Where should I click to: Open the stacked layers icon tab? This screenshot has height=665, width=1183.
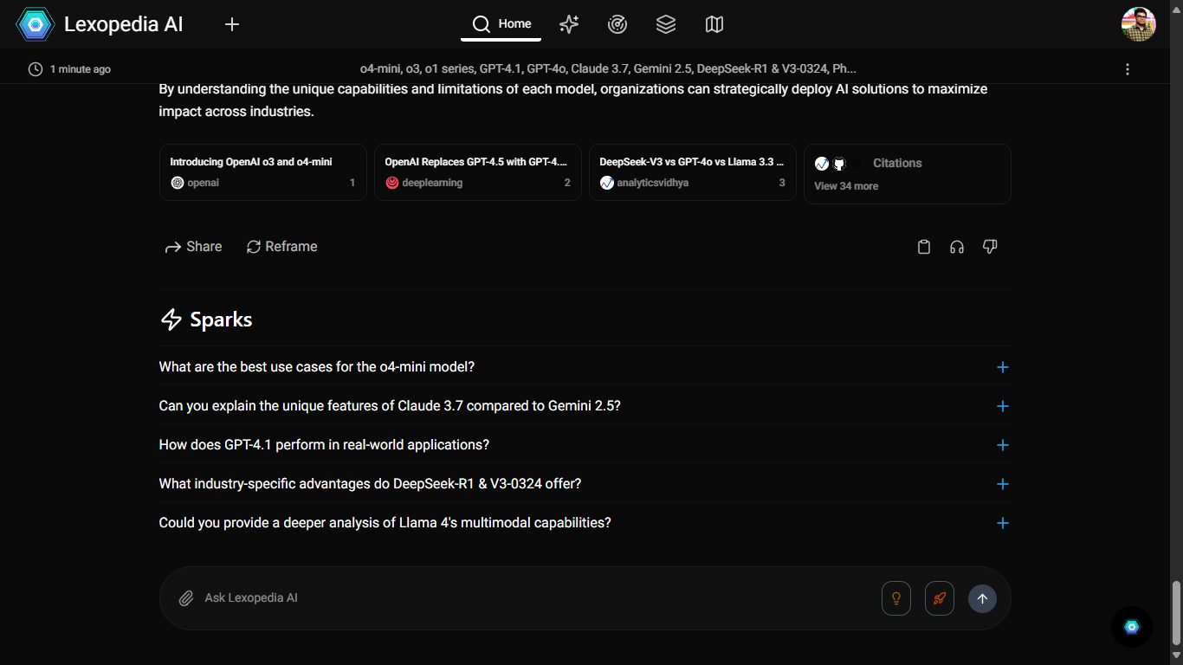pyautogui.click(x=666, y=24)
